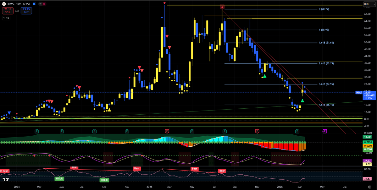Click the 2025 label on time axis
The height and width of the screenshot is (190, 377).
click(x=149, y=187)
